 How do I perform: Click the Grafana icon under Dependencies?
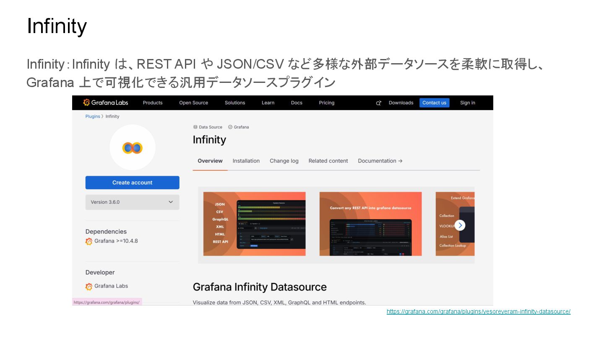coord(89,241)
